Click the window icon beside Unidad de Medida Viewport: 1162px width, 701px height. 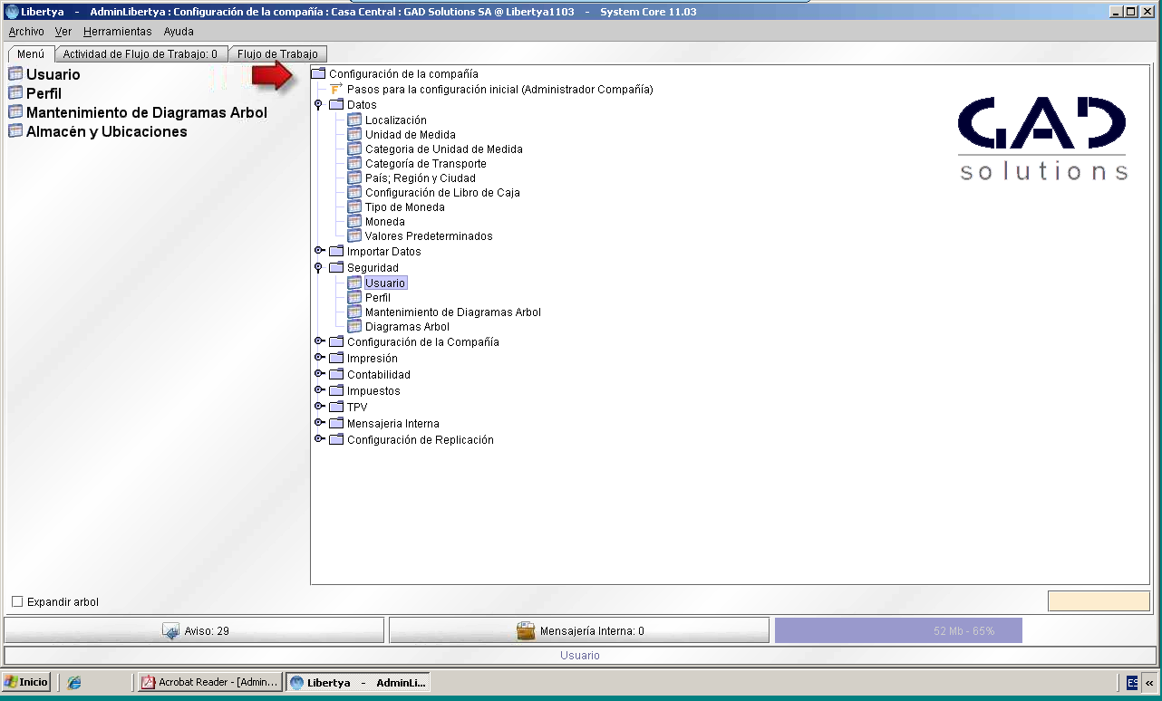pyautogui.click(x=354, y=134)
